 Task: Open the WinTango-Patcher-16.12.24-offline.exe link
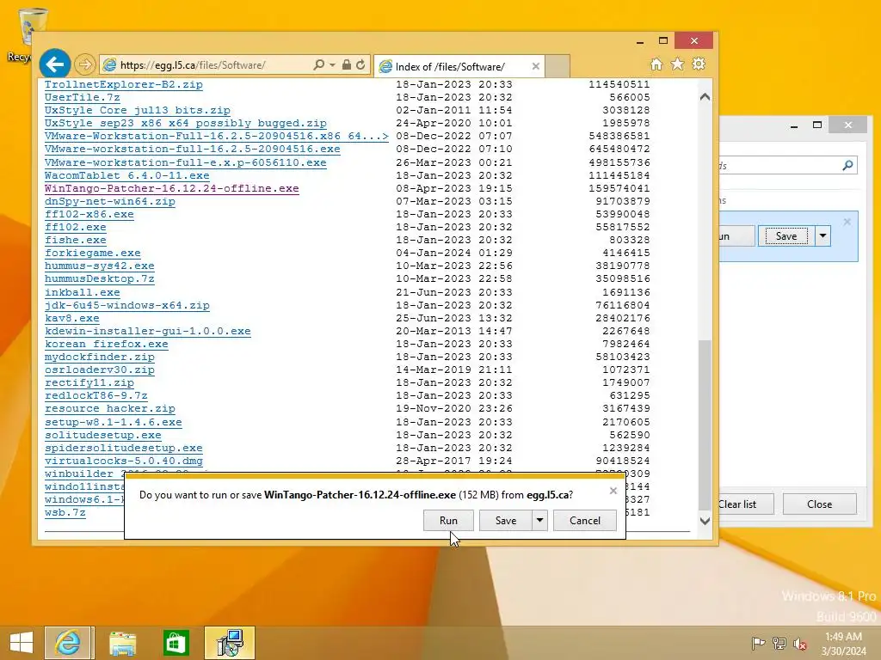[x=172, y=188]
